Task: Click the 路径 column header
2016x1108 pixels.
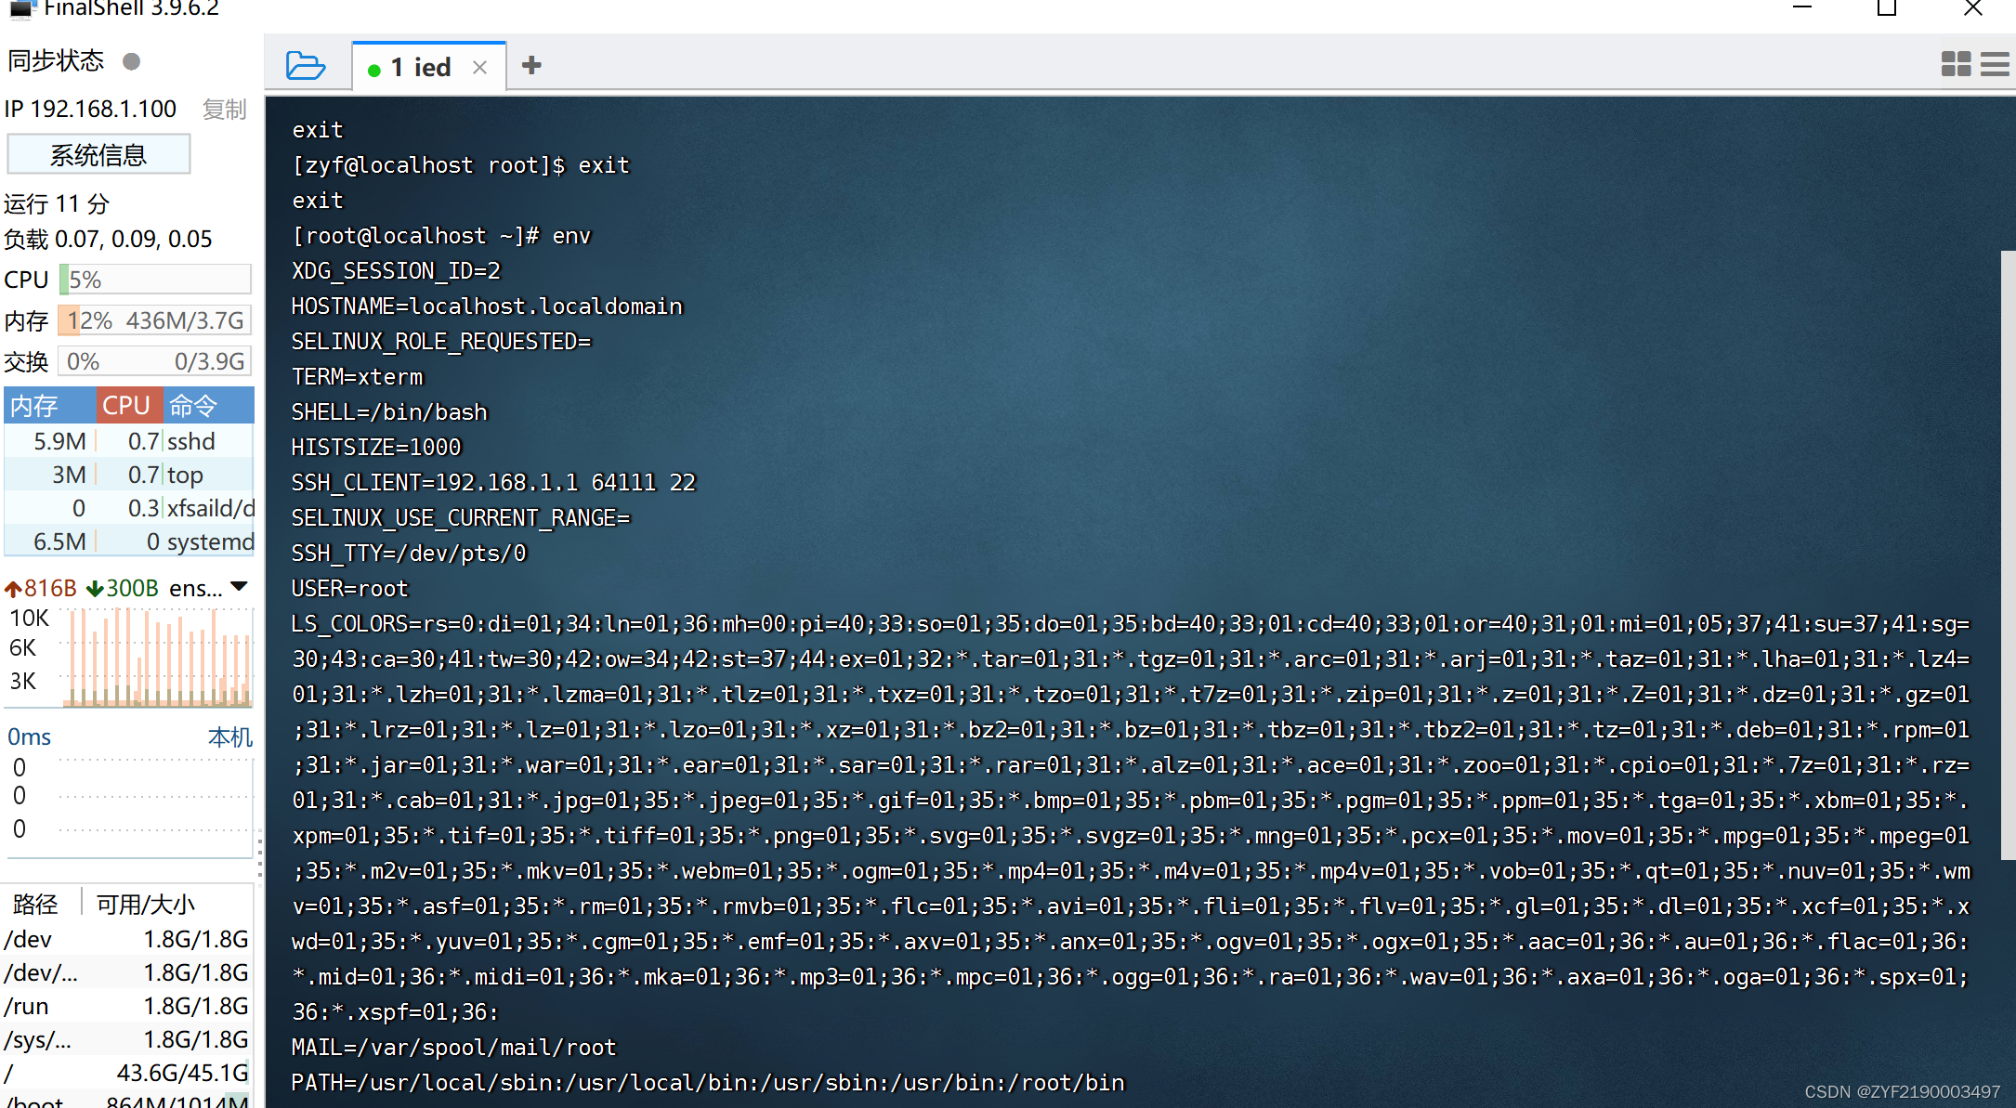Action: click(x=37, y=904)
